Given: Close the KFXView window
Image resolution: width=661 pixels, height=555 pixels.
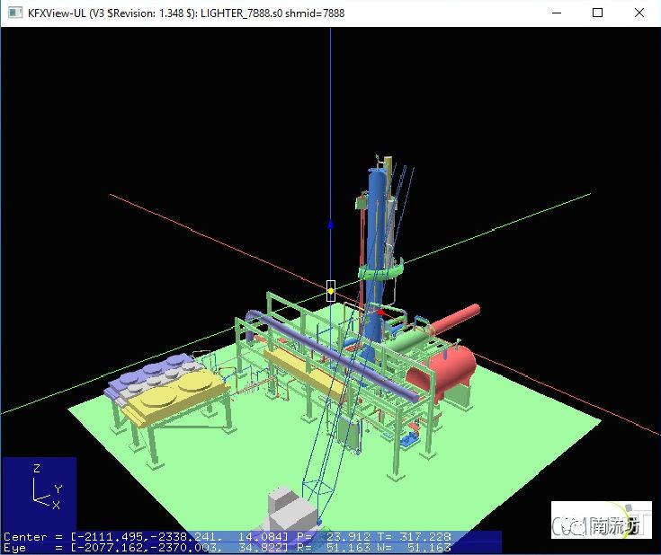Looking at the screenshot, I should [x=639, y=13].
